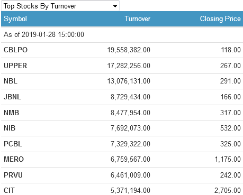Click MERO closing price 1,175.00
The image size is (243, 195).
coord(228,159)
